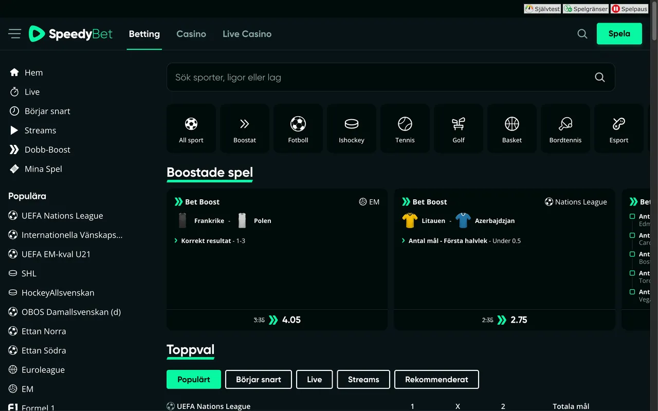This screenshot has width=658, height=411.
Task: Select the Streams filter under Toppval
Action: 363,380
